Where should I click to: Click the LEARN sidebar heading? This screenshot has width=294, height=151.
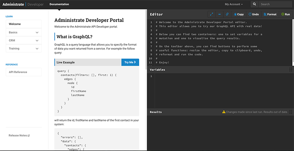click(9, 16)
